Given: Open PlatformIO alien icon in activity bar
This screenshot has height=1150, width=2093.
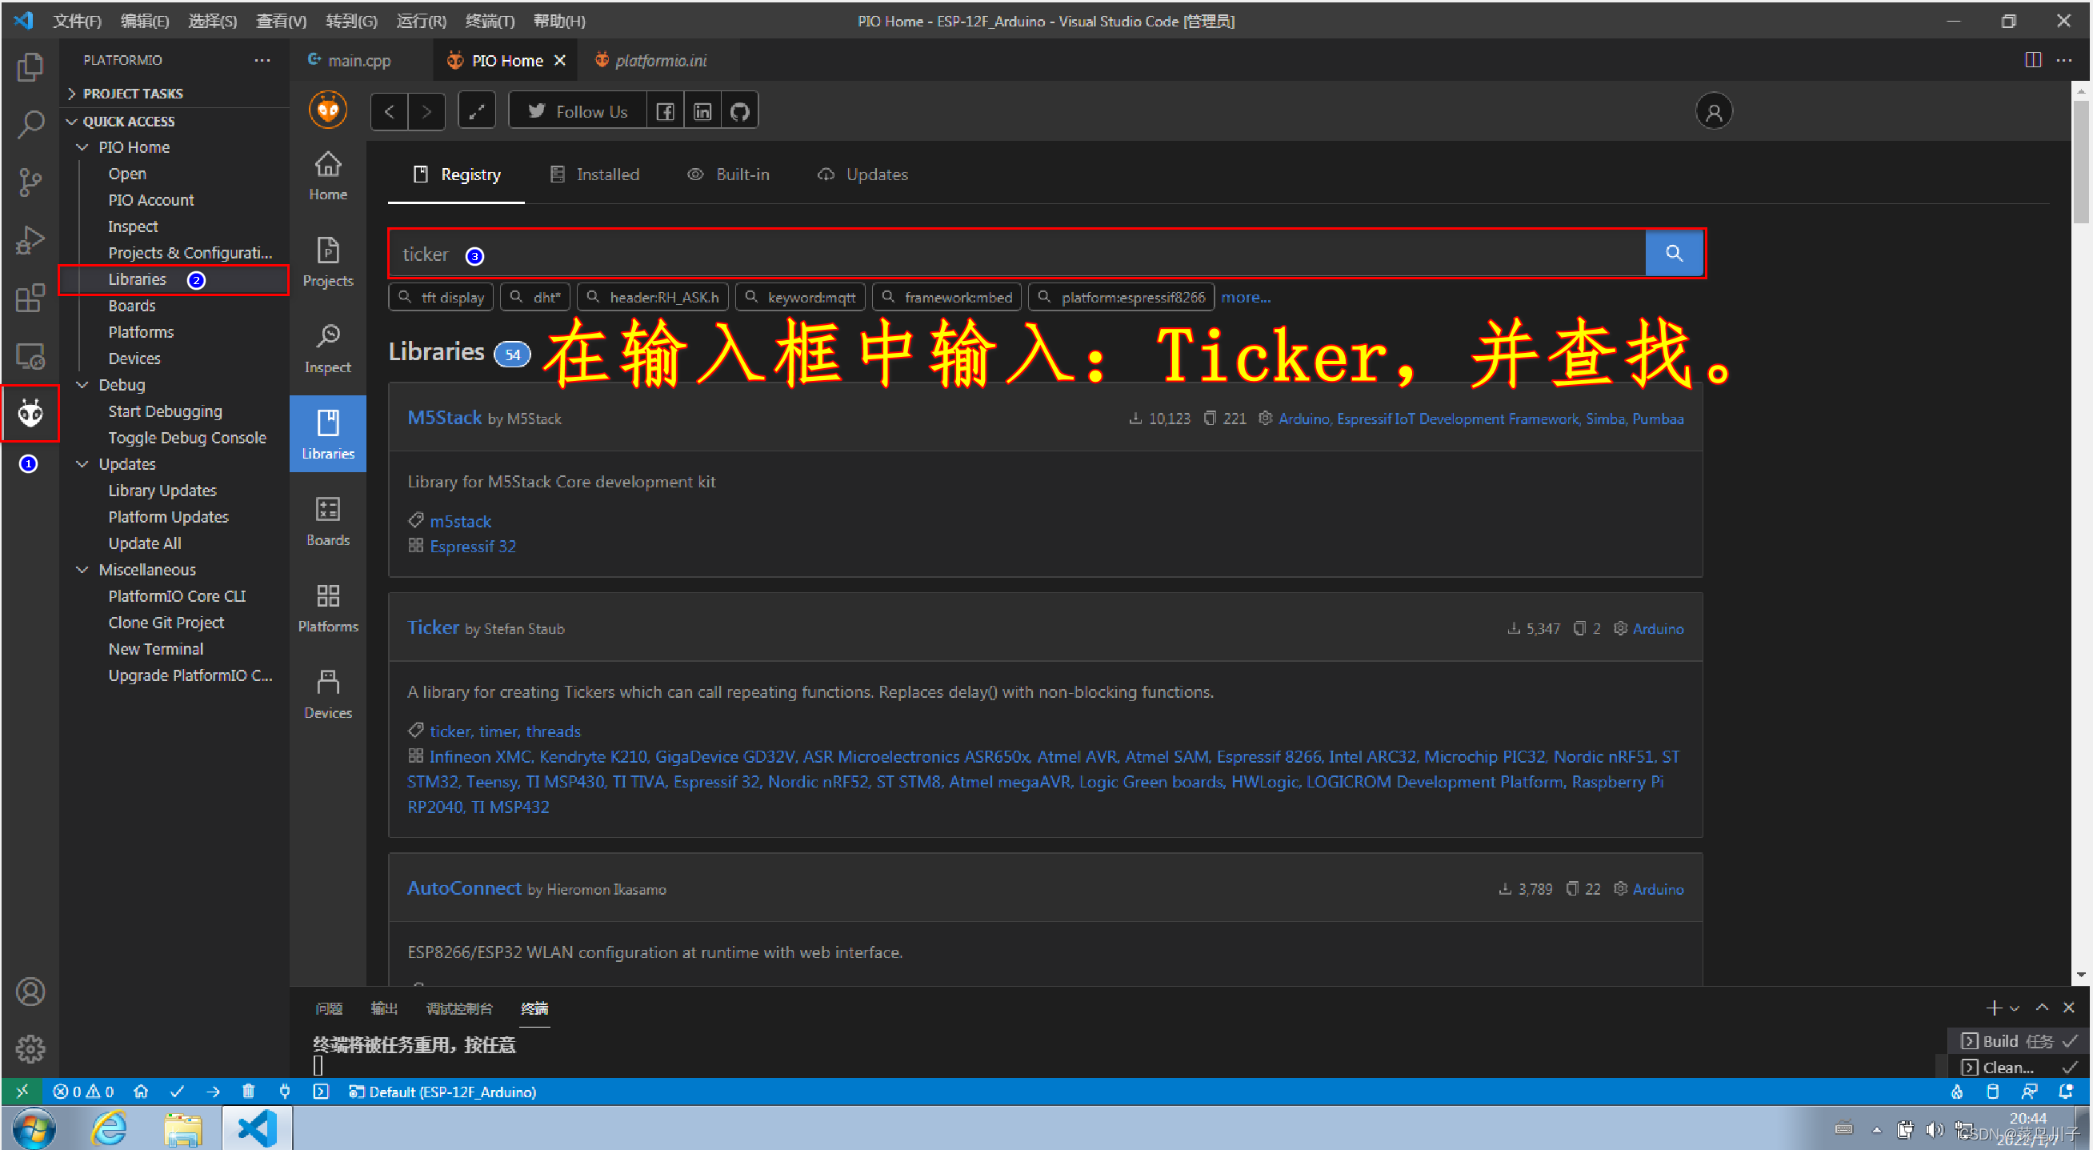Looking at the screenshot, I should pyautogui.click(x=30, y=413).
